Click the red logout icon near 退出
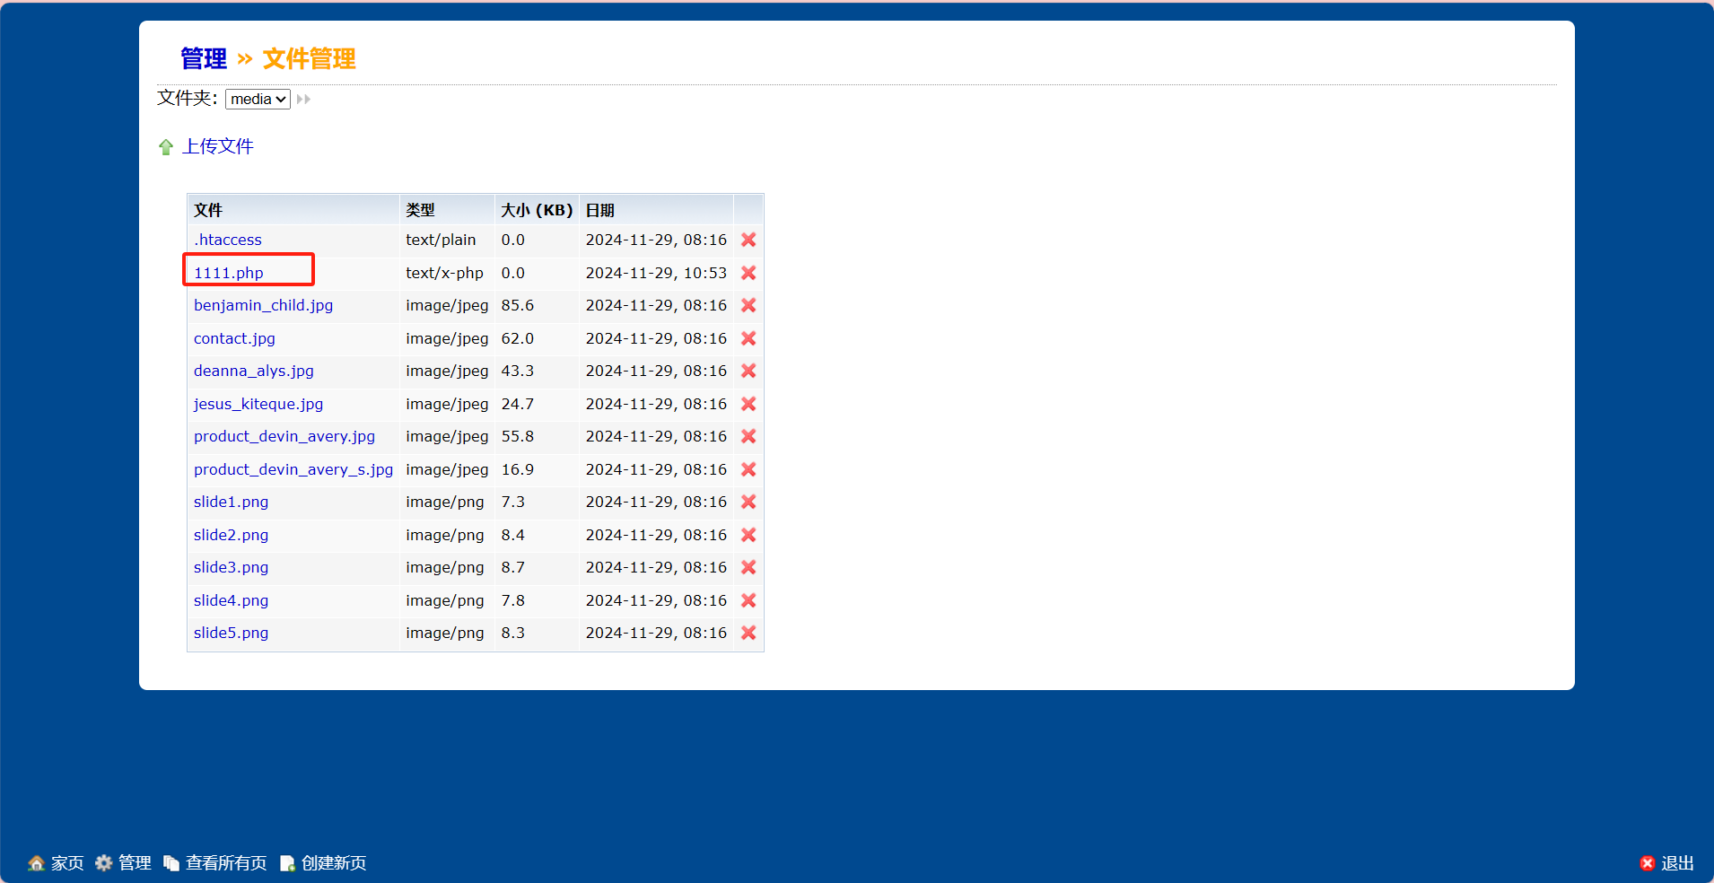This screenshot has width=1714, height=883. pyautogui.click(x=1648, y=863)
